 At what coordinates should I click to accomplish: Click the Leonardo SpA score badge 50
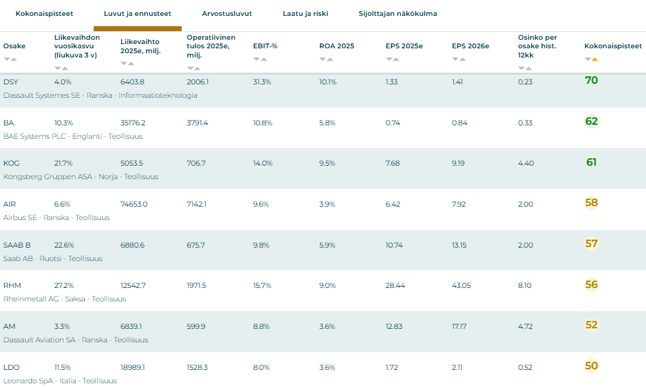pos(591,366)
